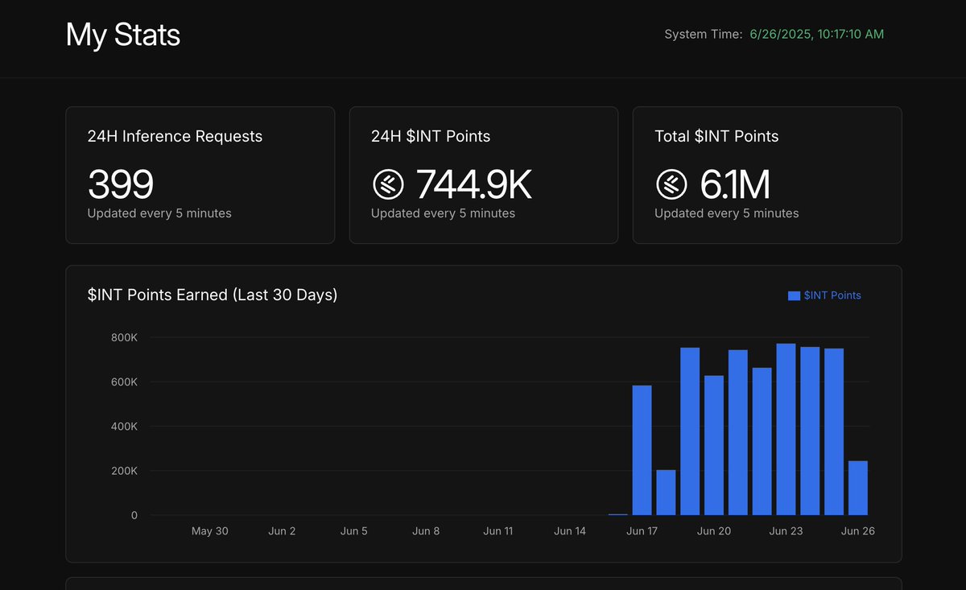Click the Jun 17 bar in chart
Screen dimensions: 966x590
click(642, 450)
